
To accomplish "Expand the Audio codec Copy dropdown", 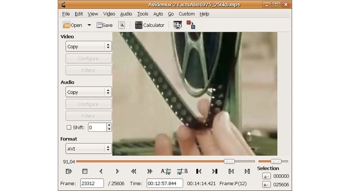I will pyautogui.click(x=89, y=92).
